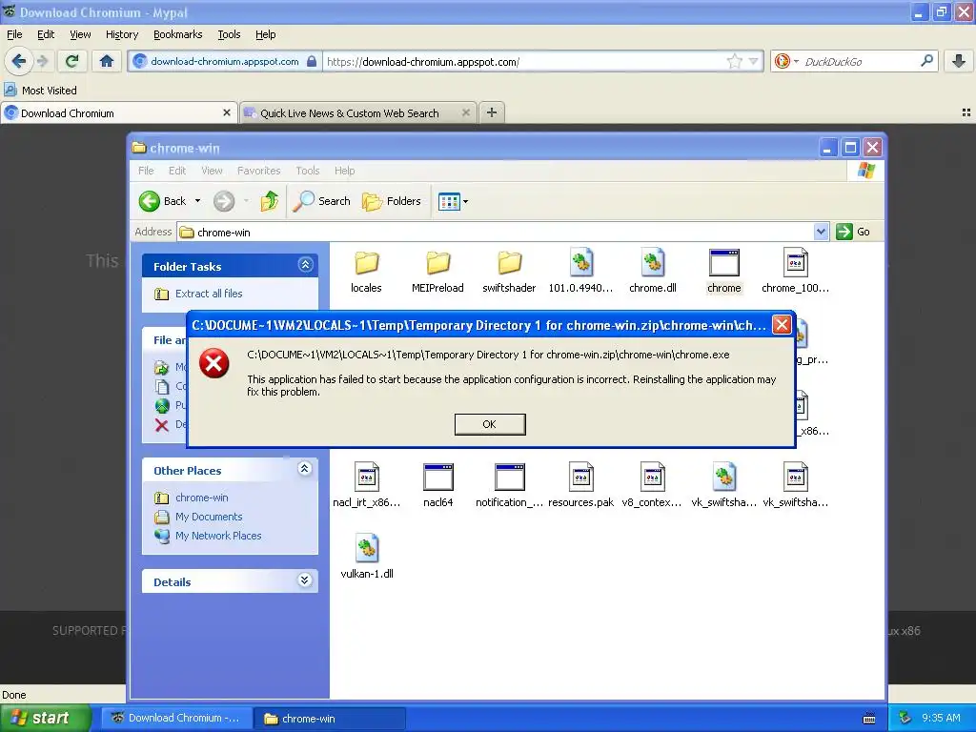This screenshot has width=976, height=732.
Task: Open the Explorer Back history dropdown arrow
Action: 197,201
